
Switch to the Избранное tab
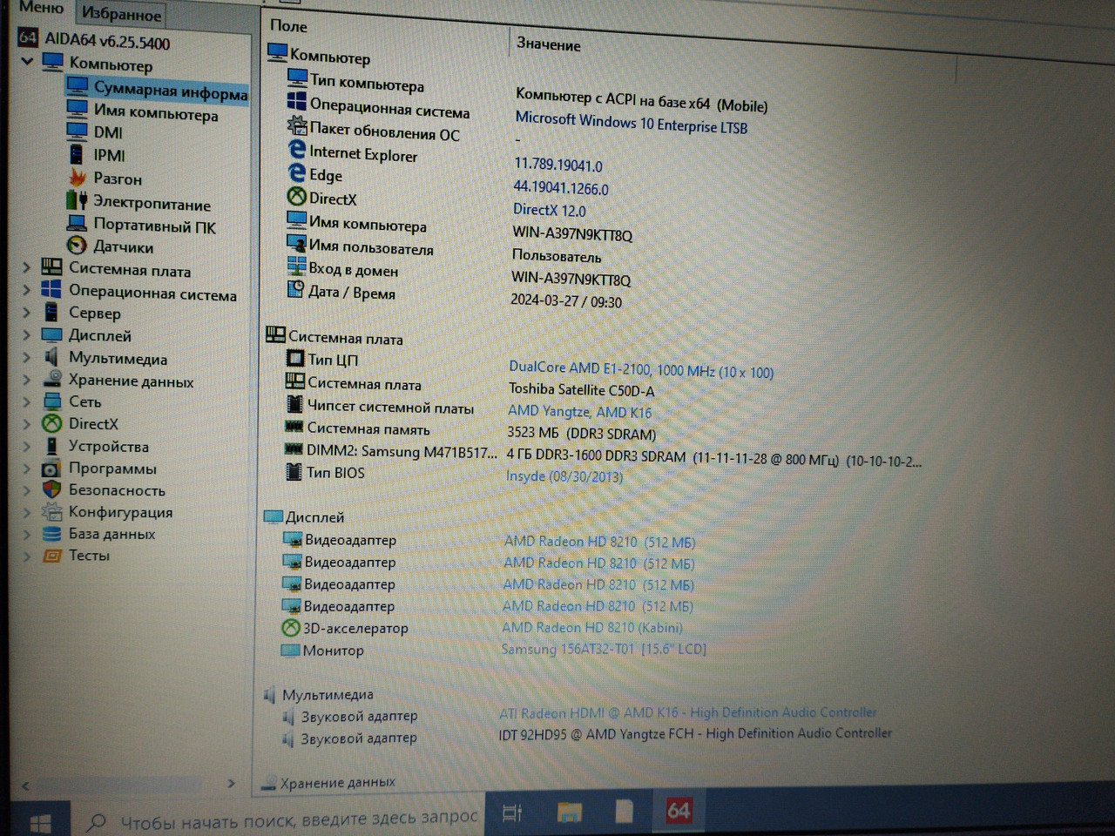click(x=121, y=14)
